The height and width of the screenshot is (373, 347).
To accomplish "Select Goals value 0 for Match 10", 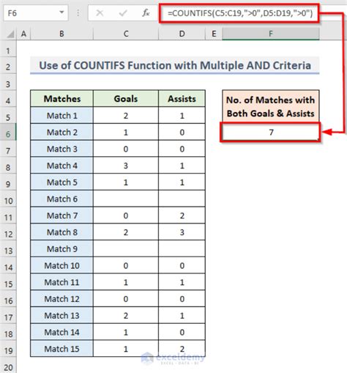I will [126, 265].
